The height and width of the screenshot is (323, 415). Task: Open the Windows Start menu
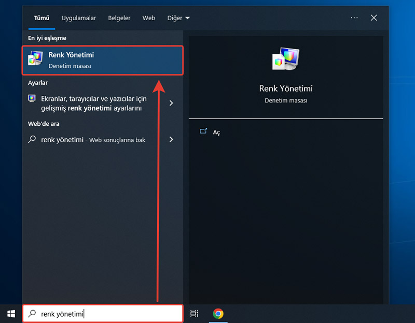(11, 313)
